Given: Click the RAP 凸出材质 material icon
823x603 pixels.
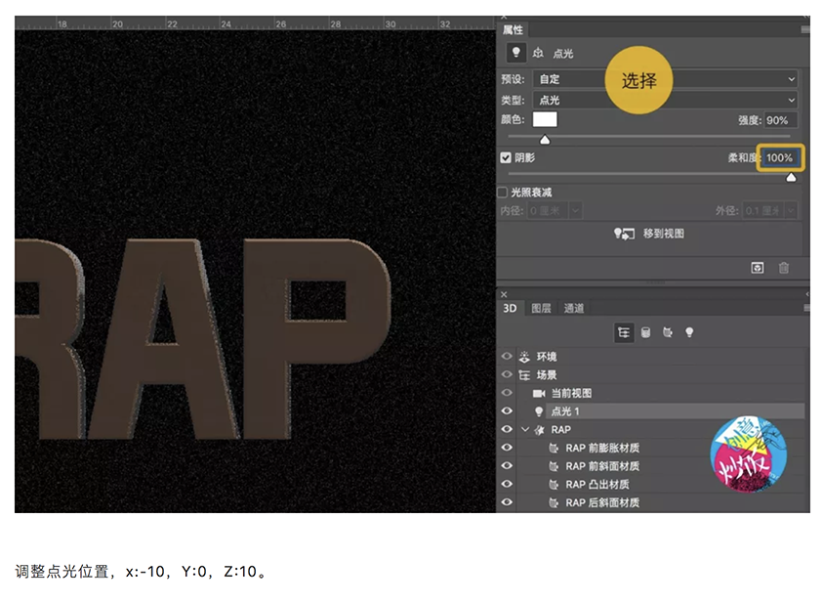Looking at the screenshot, I should (554, 485).
